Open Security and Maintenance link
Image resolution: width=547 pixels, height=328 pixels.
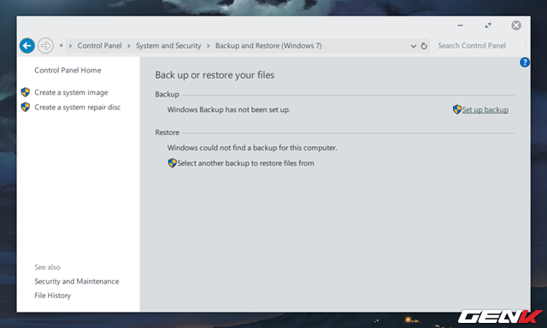pos(77,281)
